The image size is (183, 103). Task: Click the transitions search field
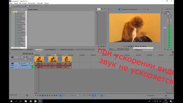(x=19, y=9)
